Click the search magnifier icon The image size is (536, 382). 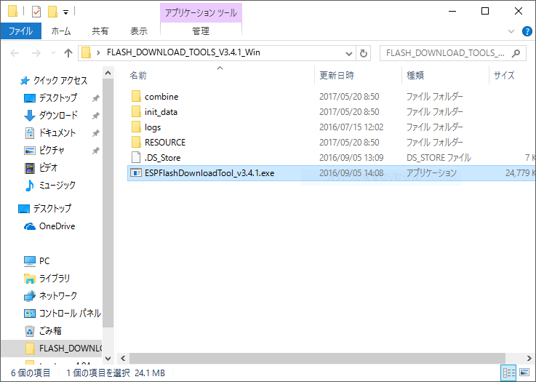pos(516,53)
